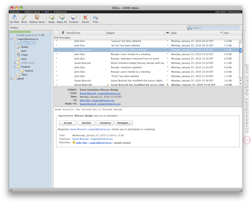Click the message list scroll up arrow
The width and height of the screenshot is (251, 204).
click(240, 80)
